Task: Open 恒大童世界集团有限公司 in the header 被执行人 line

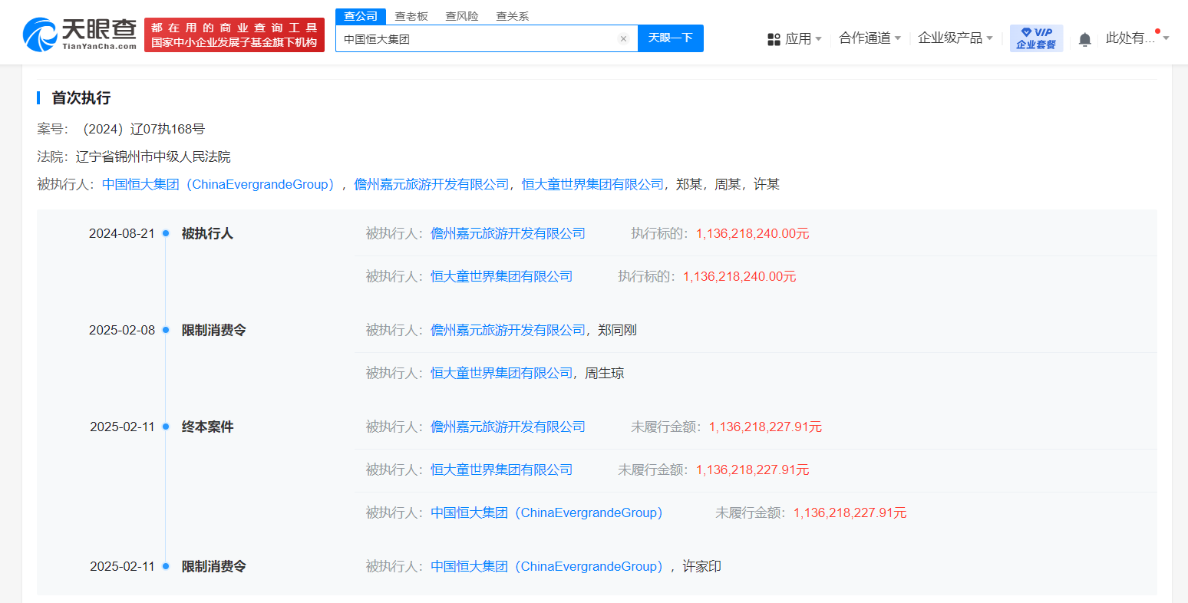Action: (x=592, y=184)
